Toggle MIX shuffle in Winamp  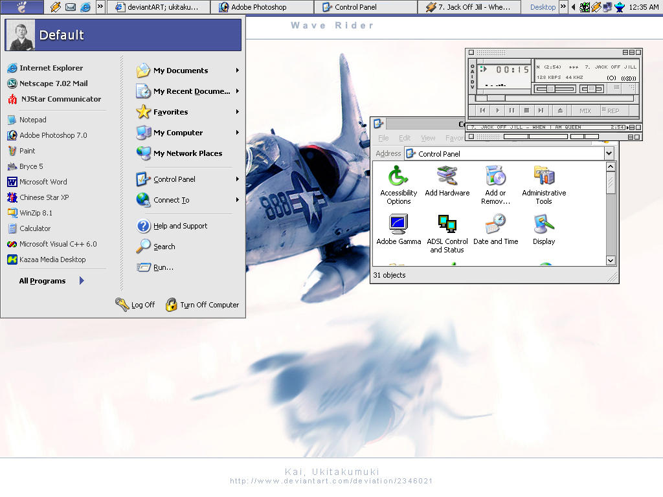tap(585, 111)
